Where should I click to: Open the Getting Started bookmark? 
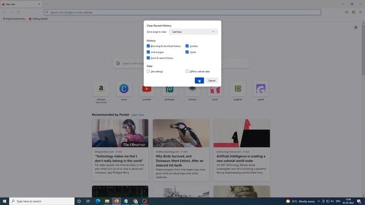coord(38,19)
